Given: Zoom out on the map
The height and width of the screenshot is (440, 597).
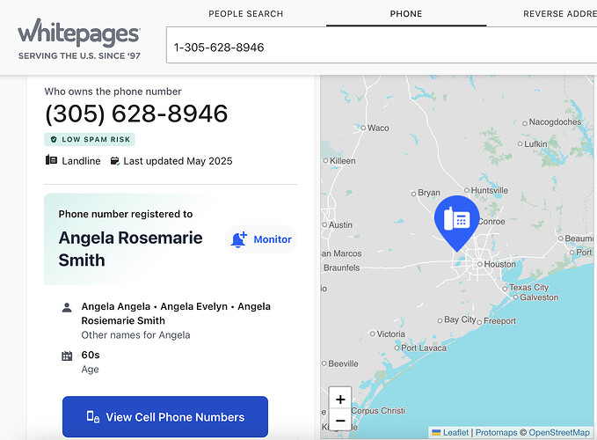Looking at the screenshot, I should (340, 420).
